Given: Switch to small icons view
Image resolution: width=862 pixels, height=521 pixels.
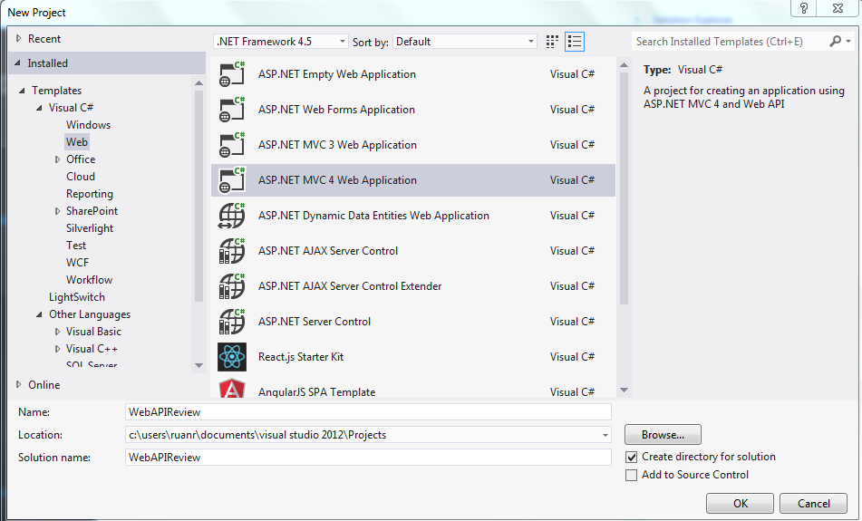Looking at the screenshot, I should coord(552,42).
